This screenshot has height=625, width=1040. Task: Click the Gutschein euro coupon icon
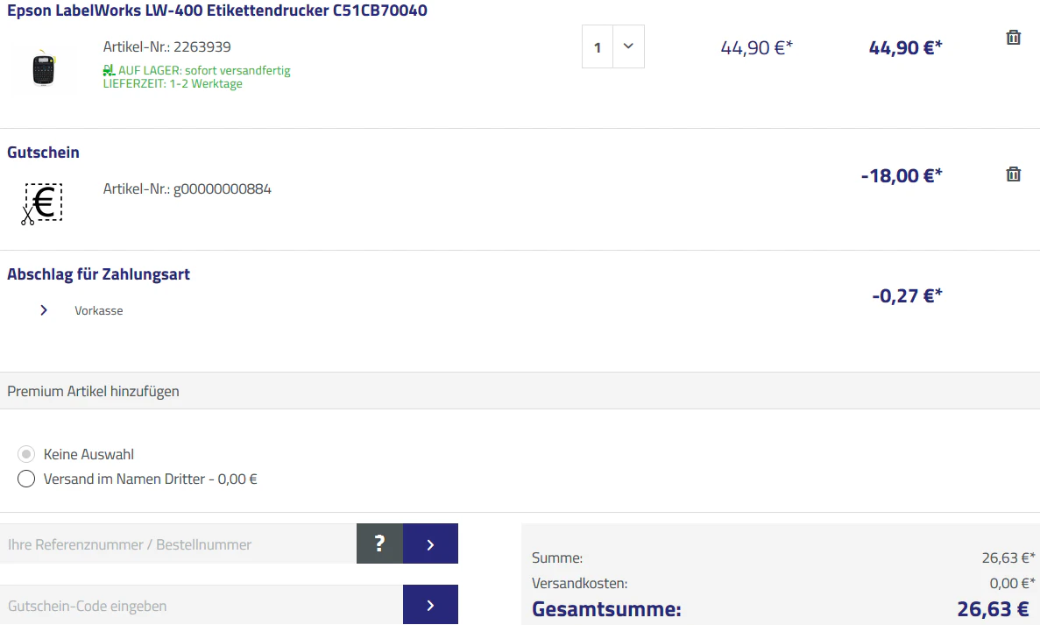tap(42, 203)
